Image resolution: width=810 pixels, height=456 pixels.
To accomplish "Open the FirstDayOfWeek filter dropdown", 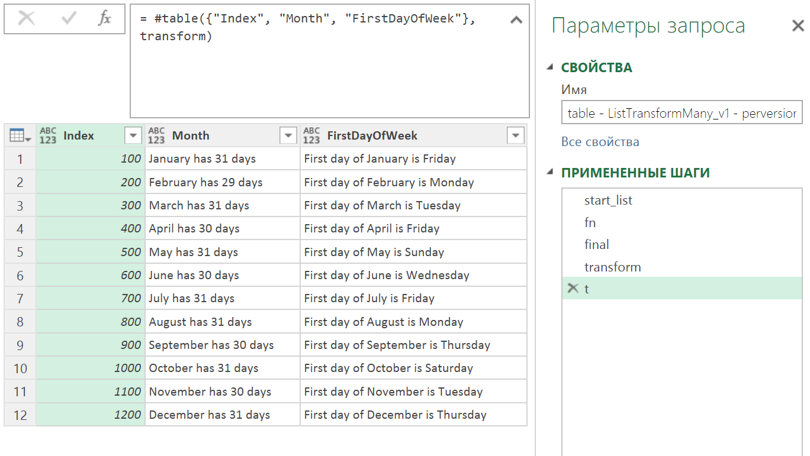I will tap(515, 135).
